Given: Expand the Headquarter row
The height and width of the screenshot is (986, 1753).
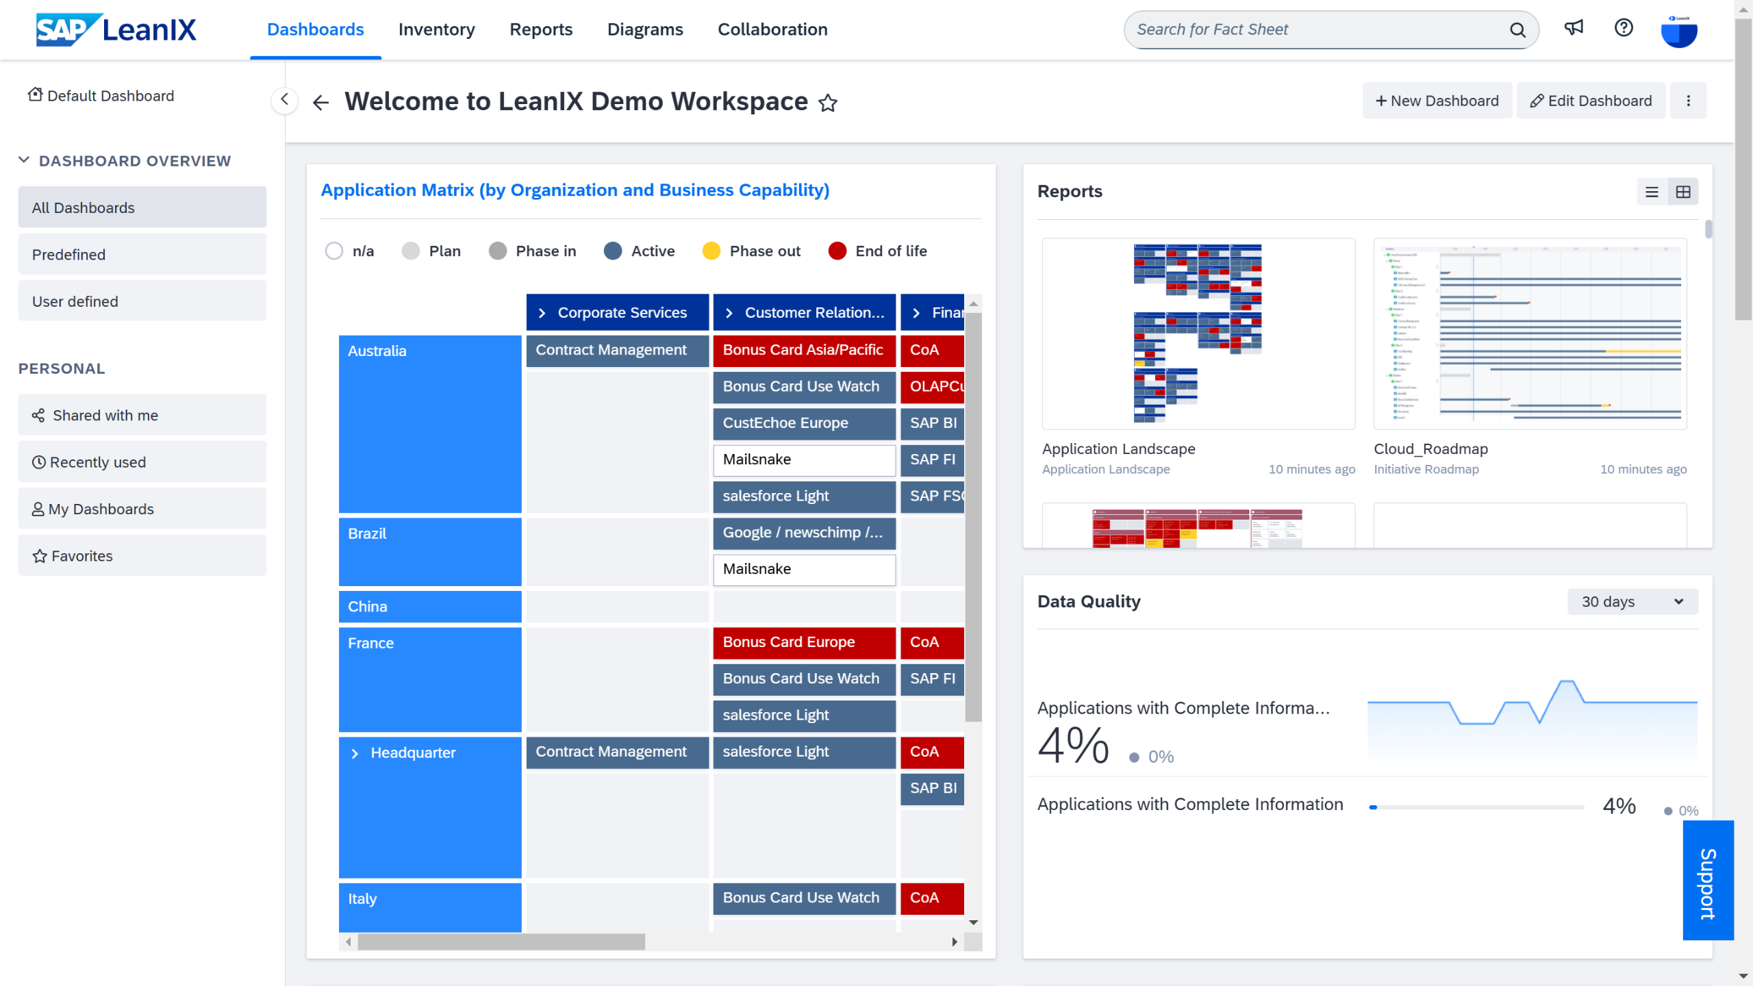Looking at the screenshot, I should [355, 753].
